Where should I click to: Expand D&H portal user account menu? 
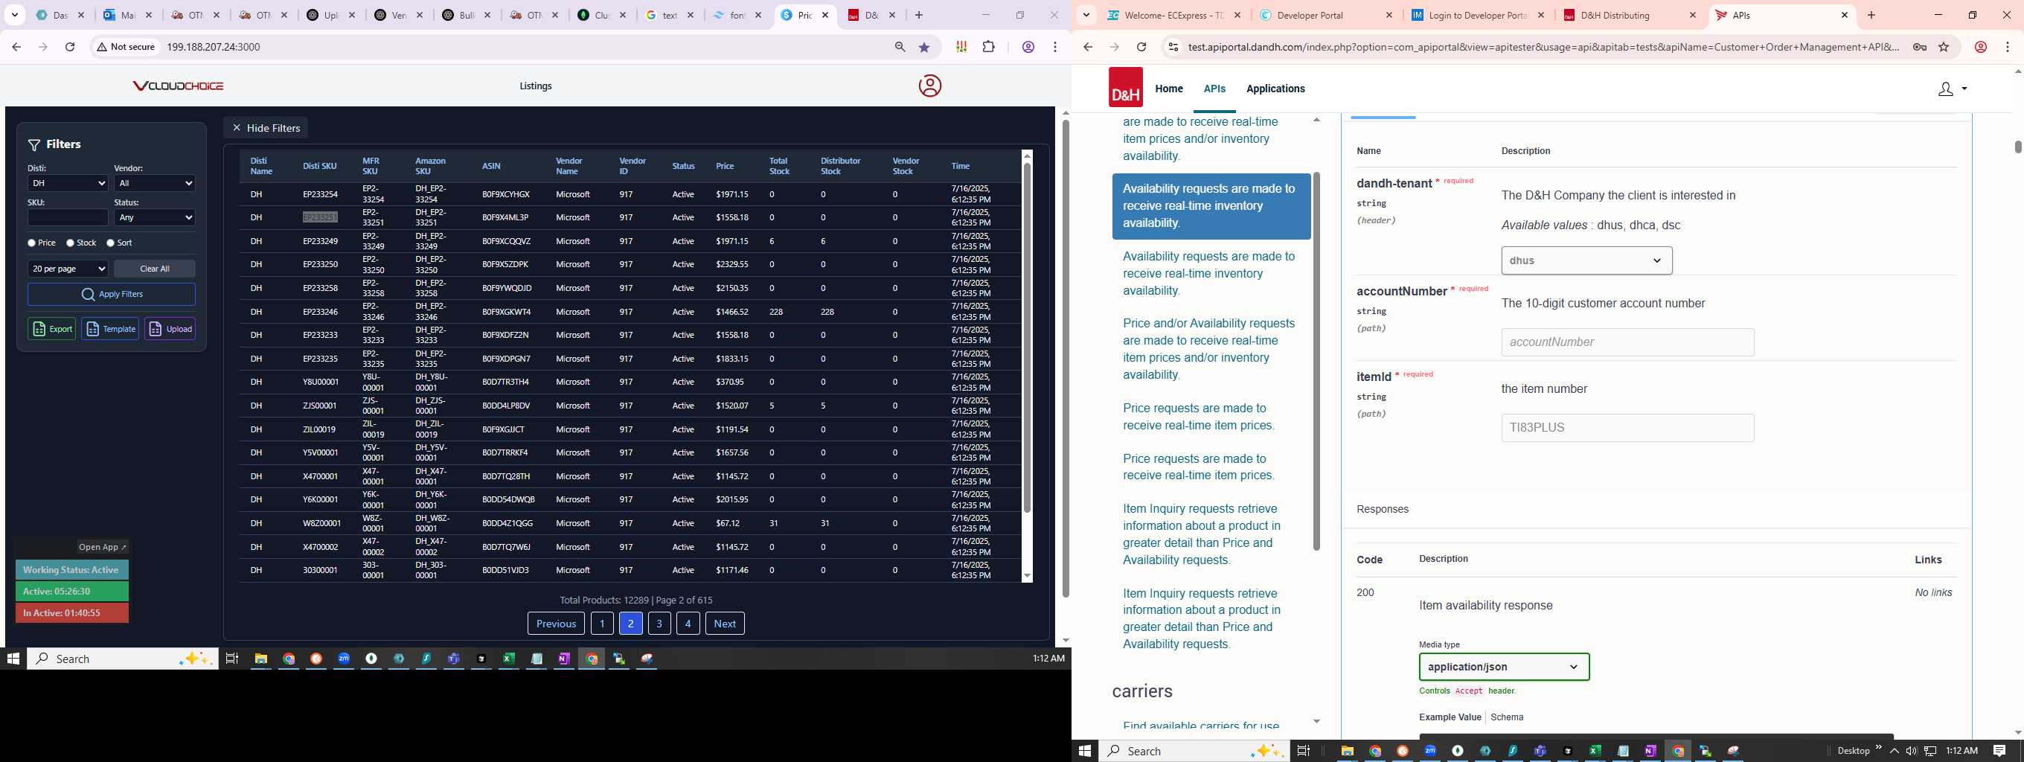click(1953, 89)
